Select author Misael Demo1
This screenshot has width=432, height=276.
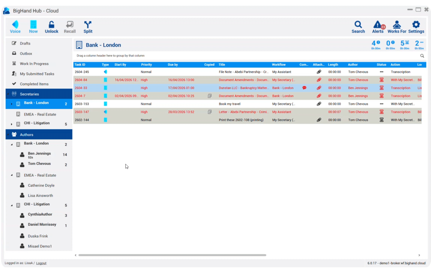(x=40, y=246)
